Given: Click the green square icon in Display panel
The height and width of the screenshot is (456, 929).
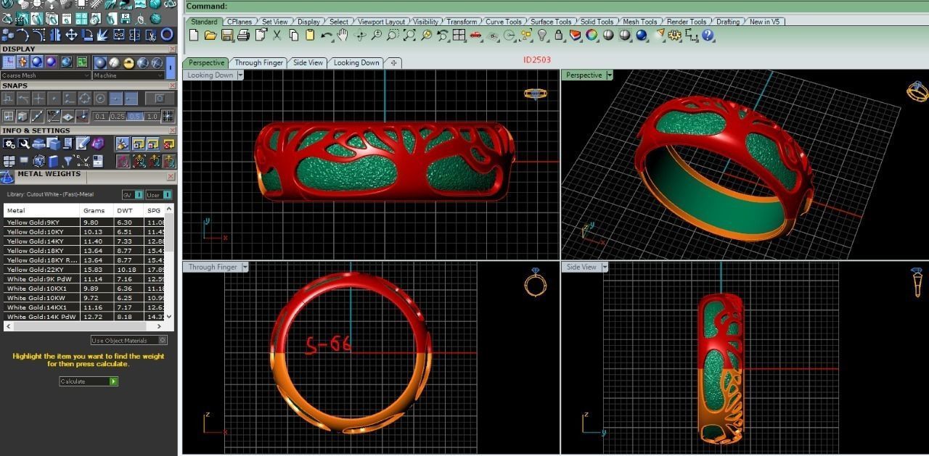Looking at the screenshot, I should click(82, 62).
